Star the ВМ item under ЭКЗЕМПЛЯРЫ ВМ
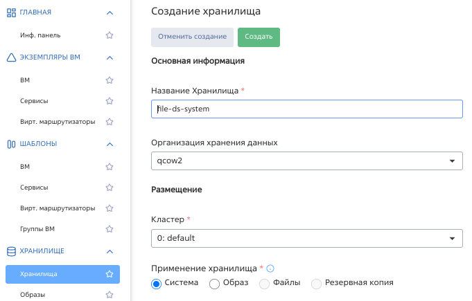472x301 pixels. pos(110,80)
